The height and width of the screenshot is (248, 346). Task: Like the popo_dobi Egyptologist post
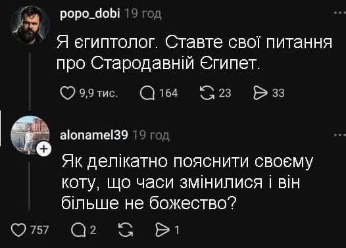68,93
